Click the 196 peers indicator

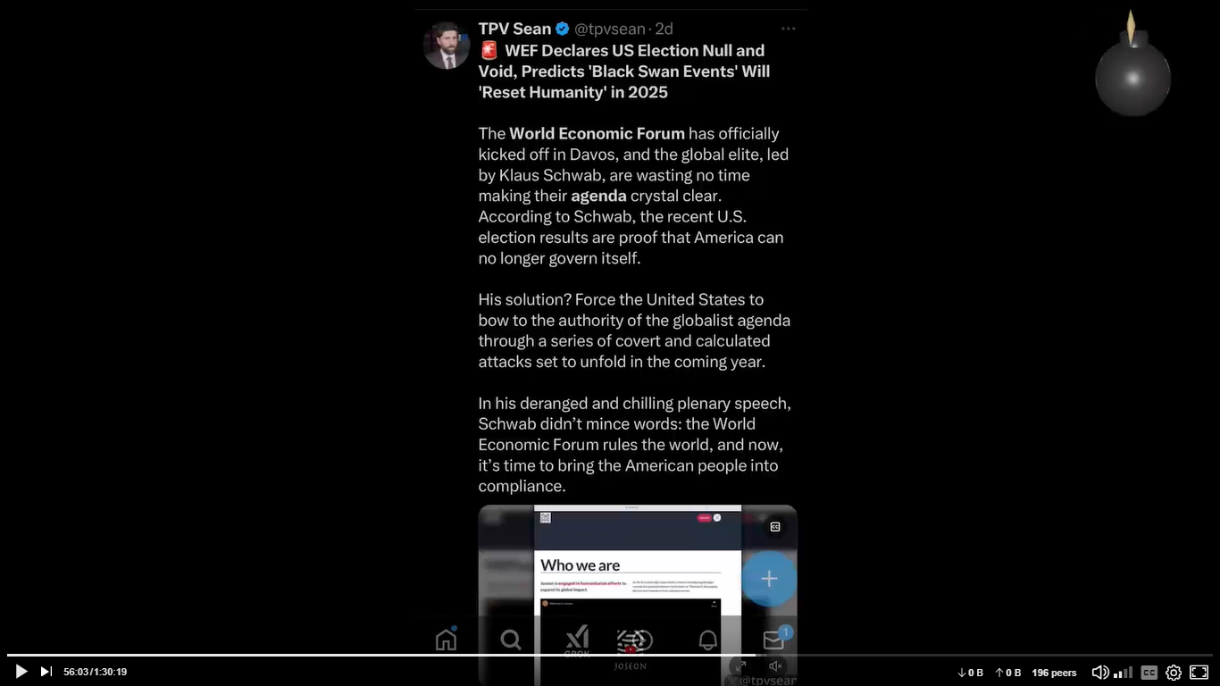[1054, 673]
